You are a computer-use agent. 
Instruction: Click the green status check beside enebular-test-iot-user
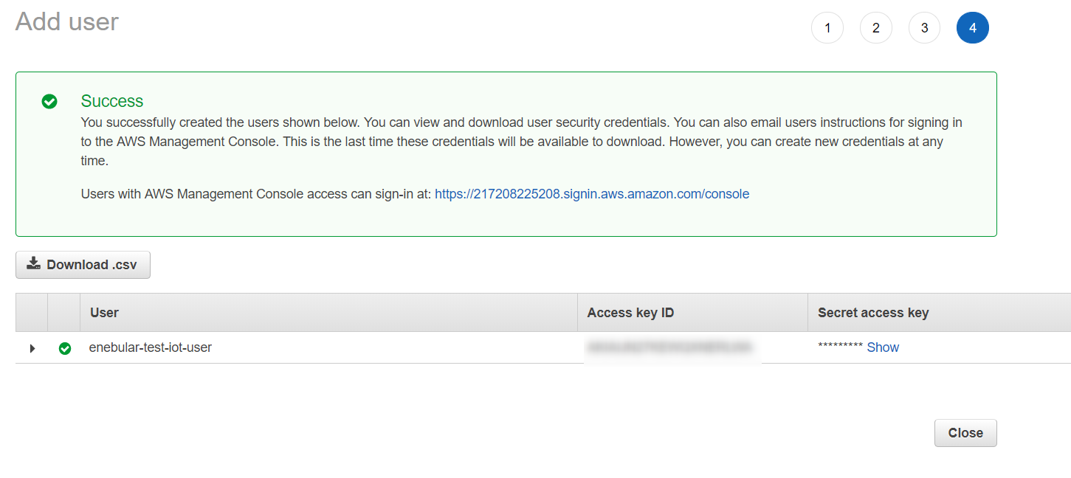(65, 348)
